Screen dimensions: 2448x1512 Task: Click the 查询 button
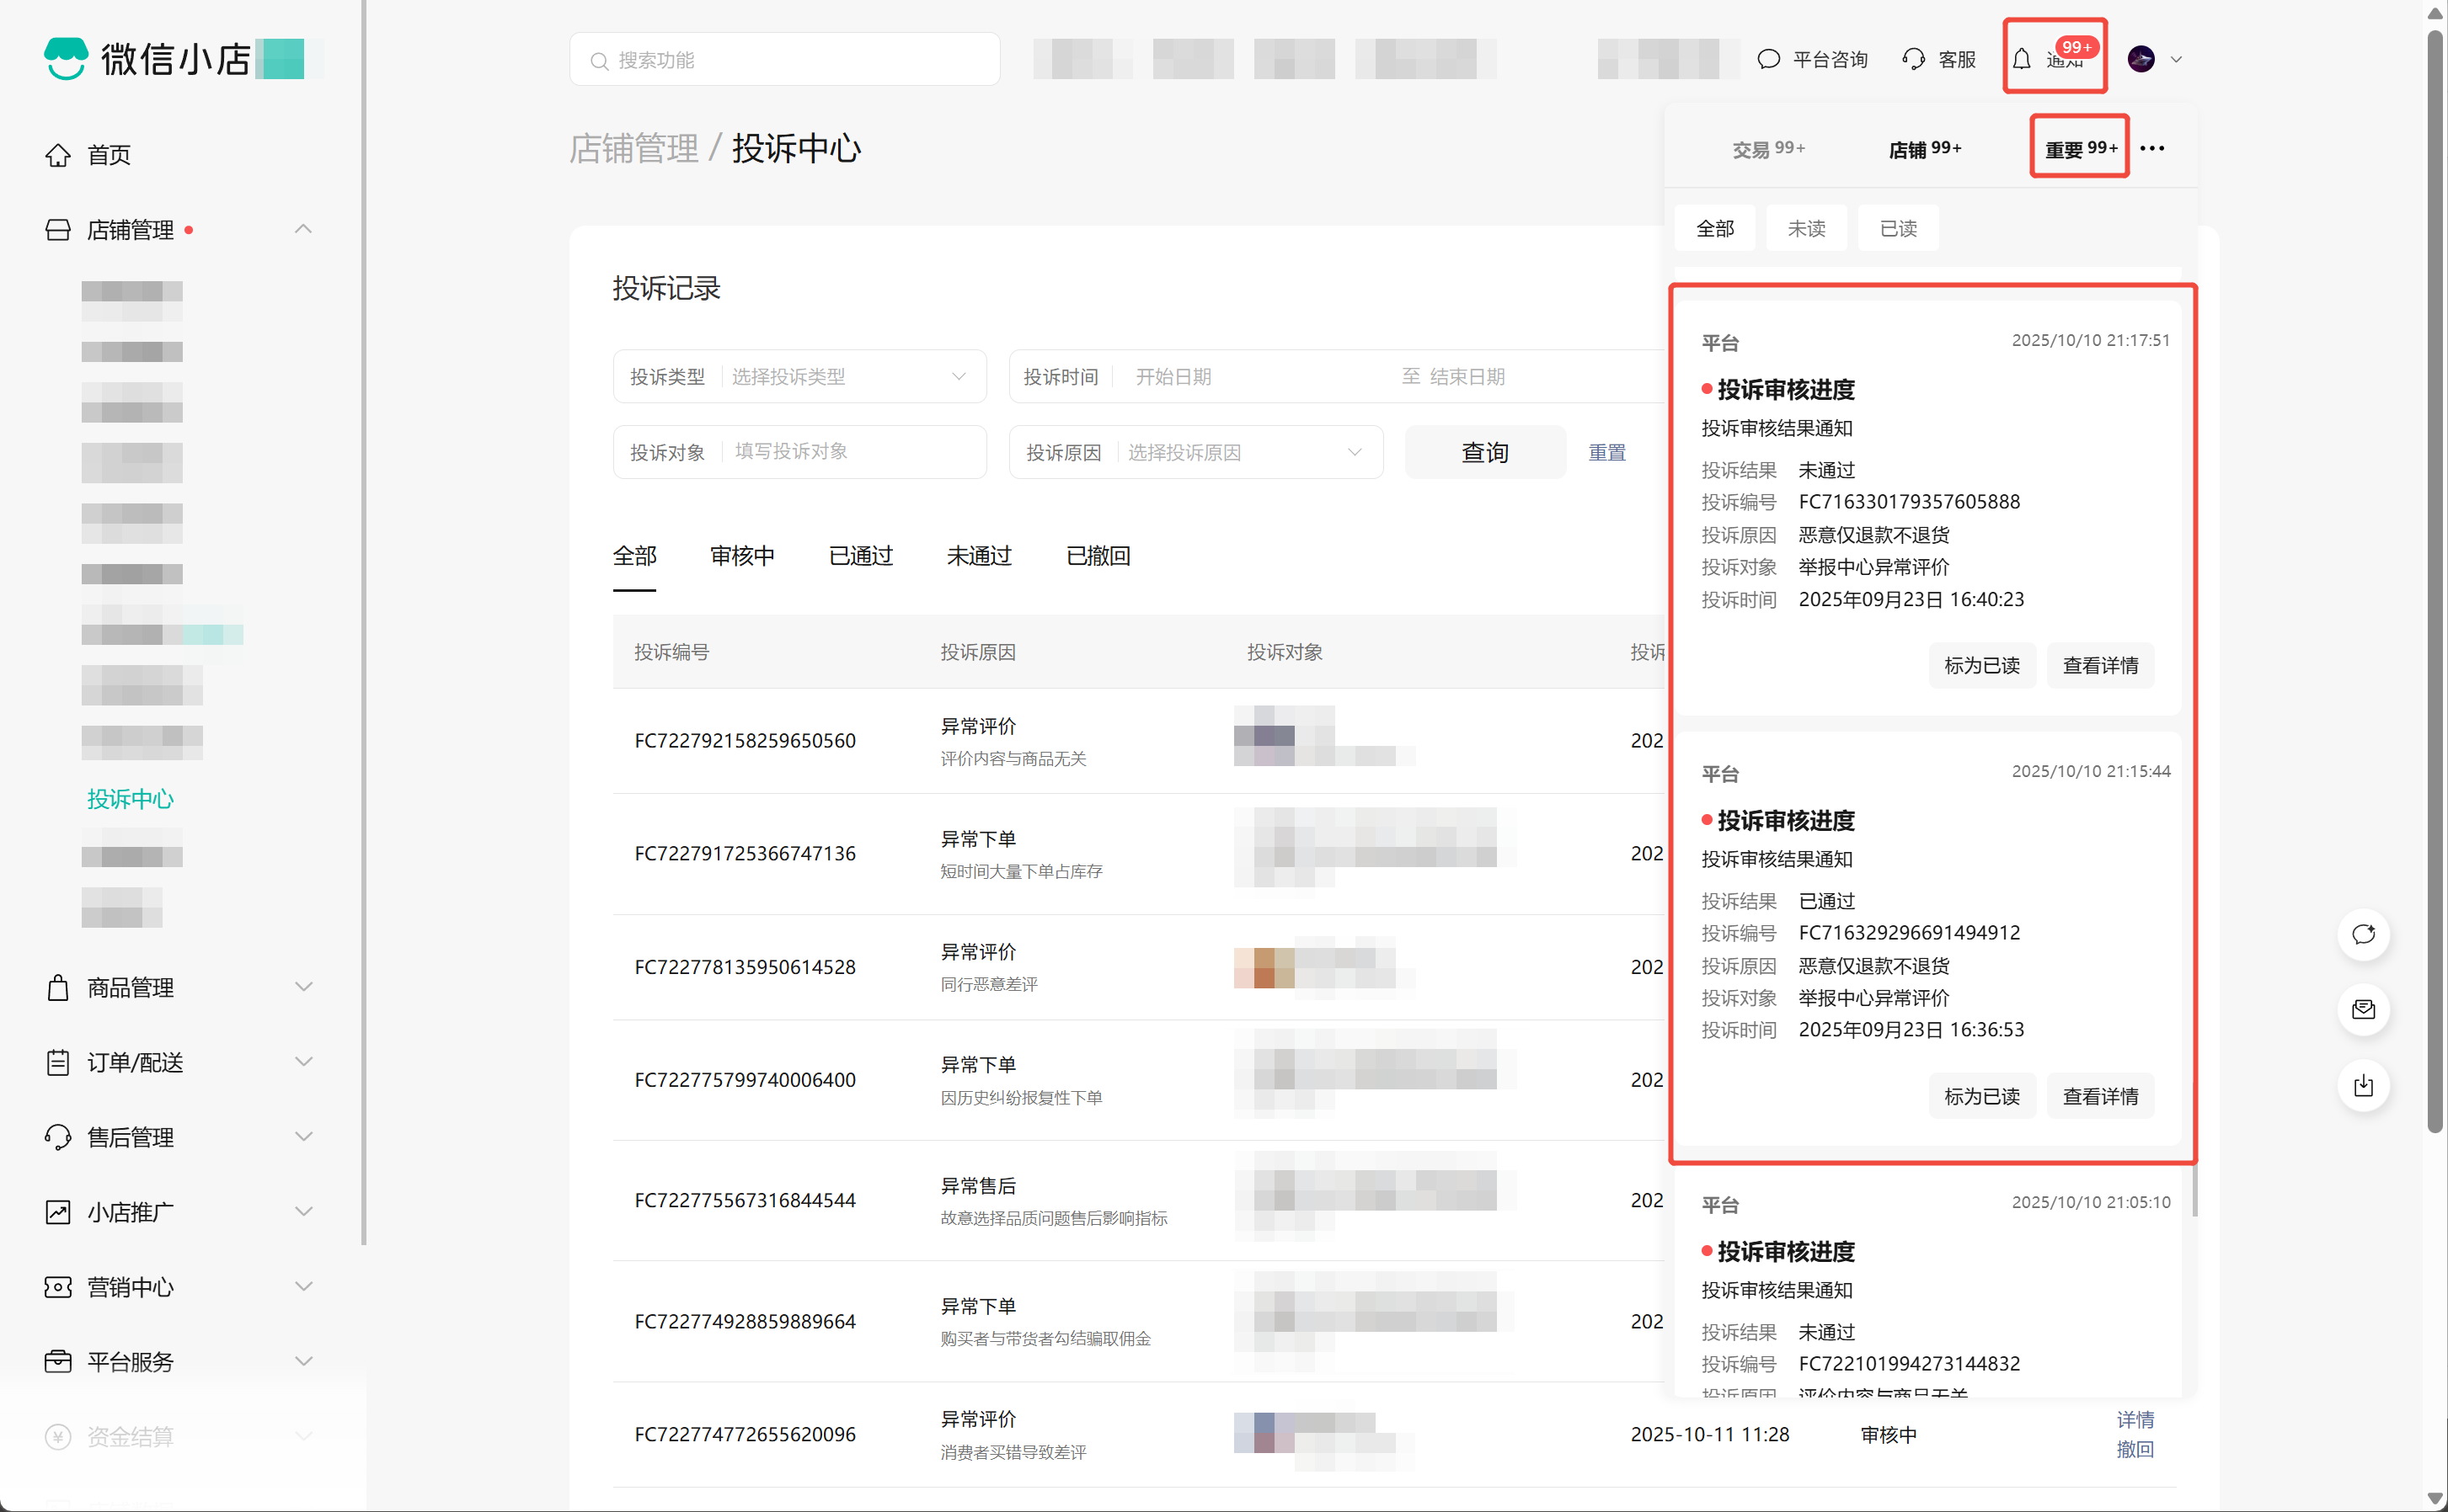click(x=1484, y=453)
